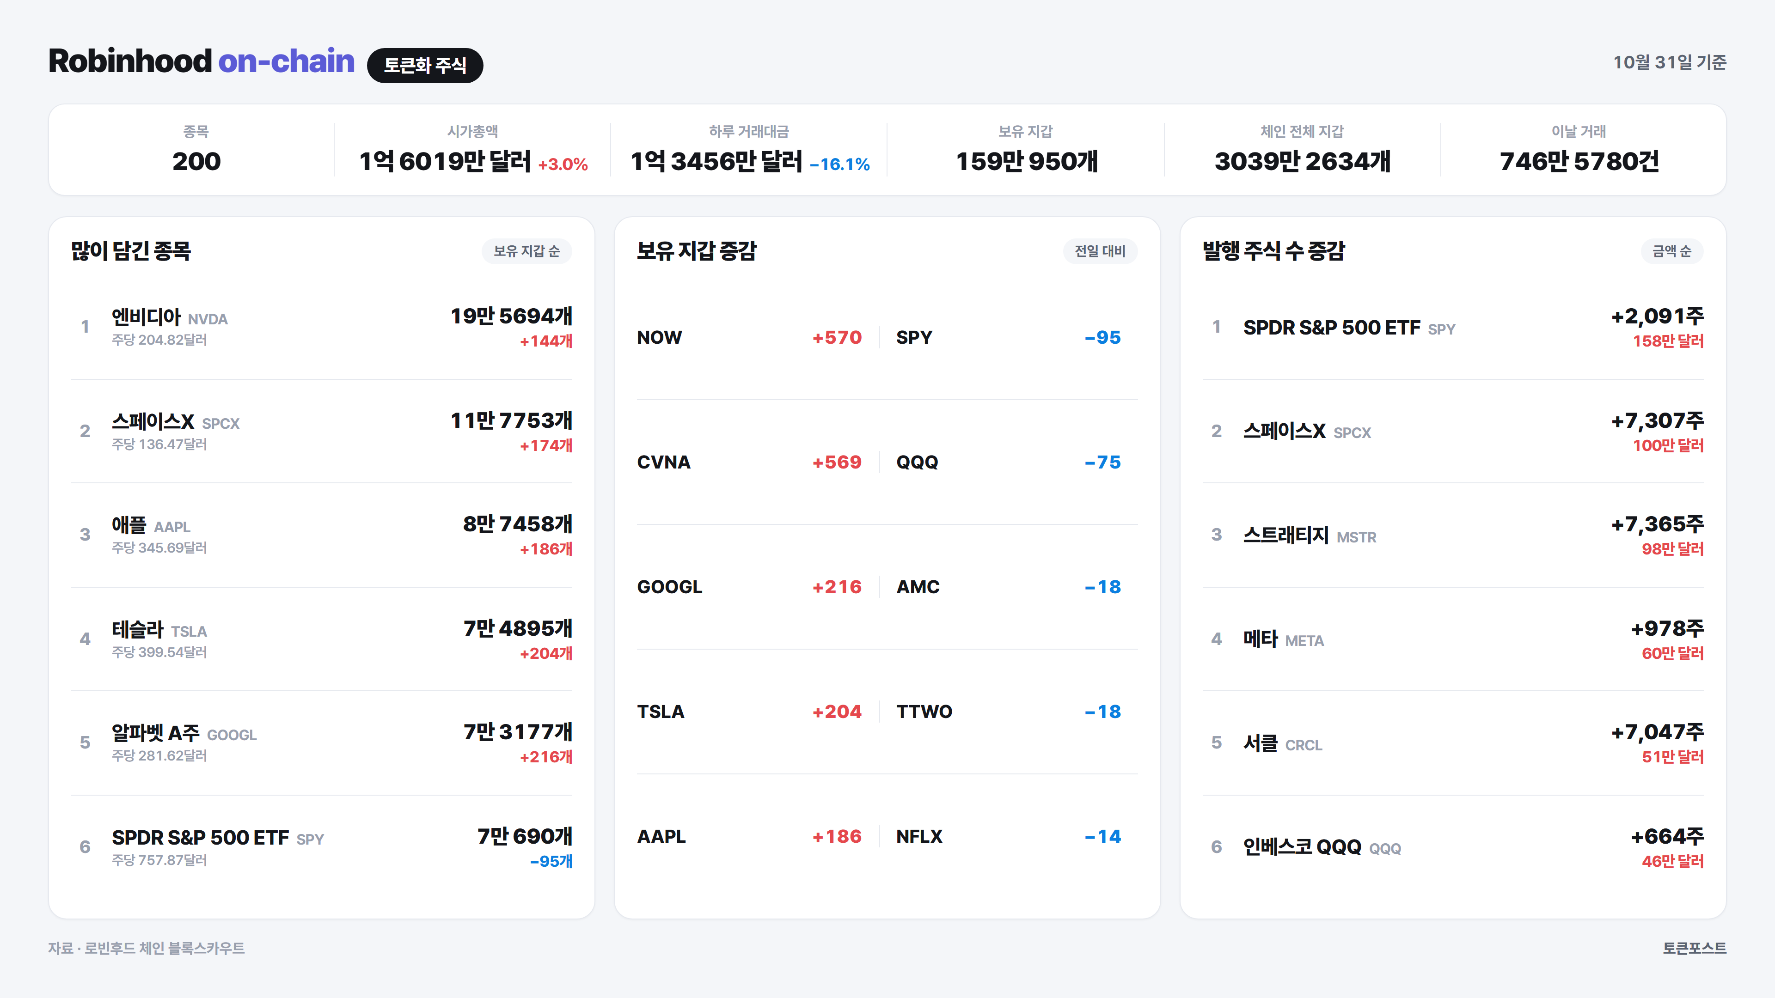Screen dimensions: 1775x998
Task: Open the 인베스코 QQQ issuance row
Action: pos(1453,847)
